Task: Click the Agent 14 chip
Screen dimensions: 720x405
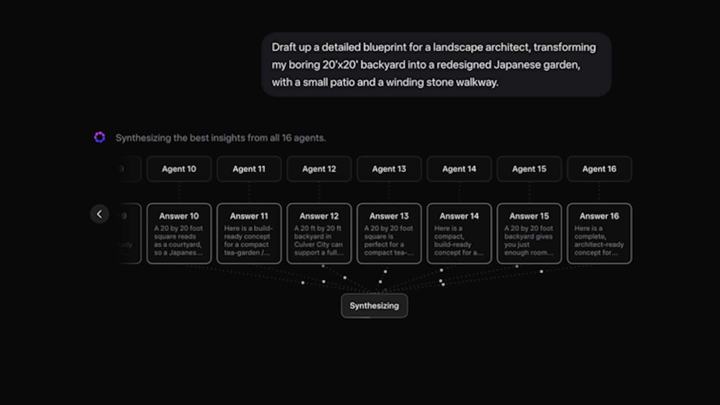Action: pos(459,169)
